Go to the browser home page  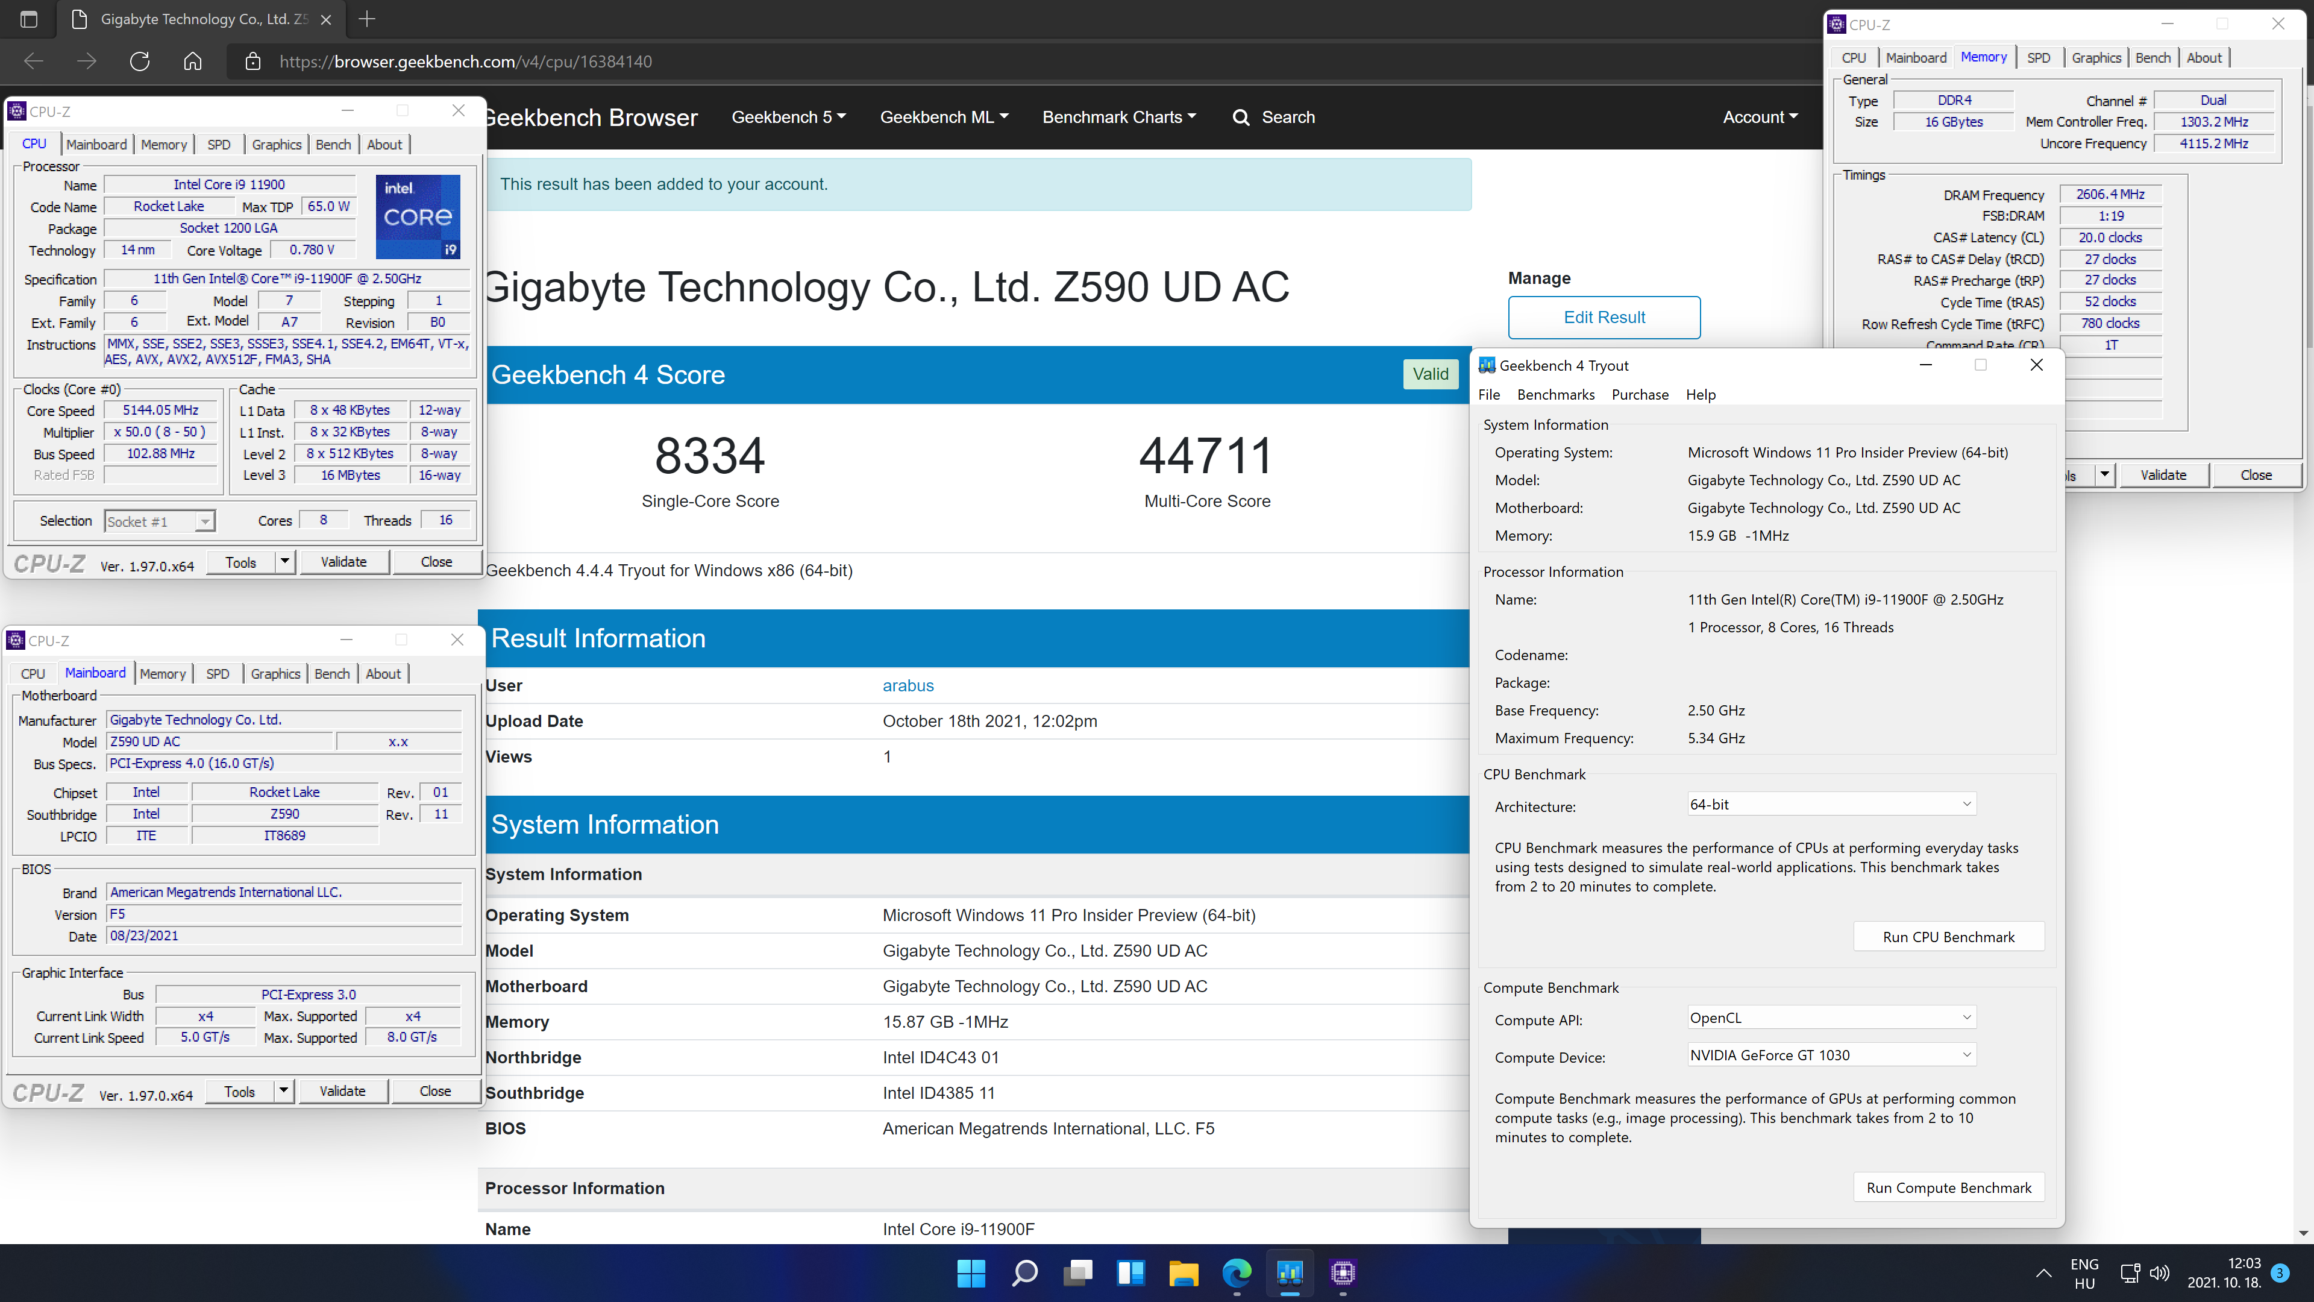[x=192, y=61]
